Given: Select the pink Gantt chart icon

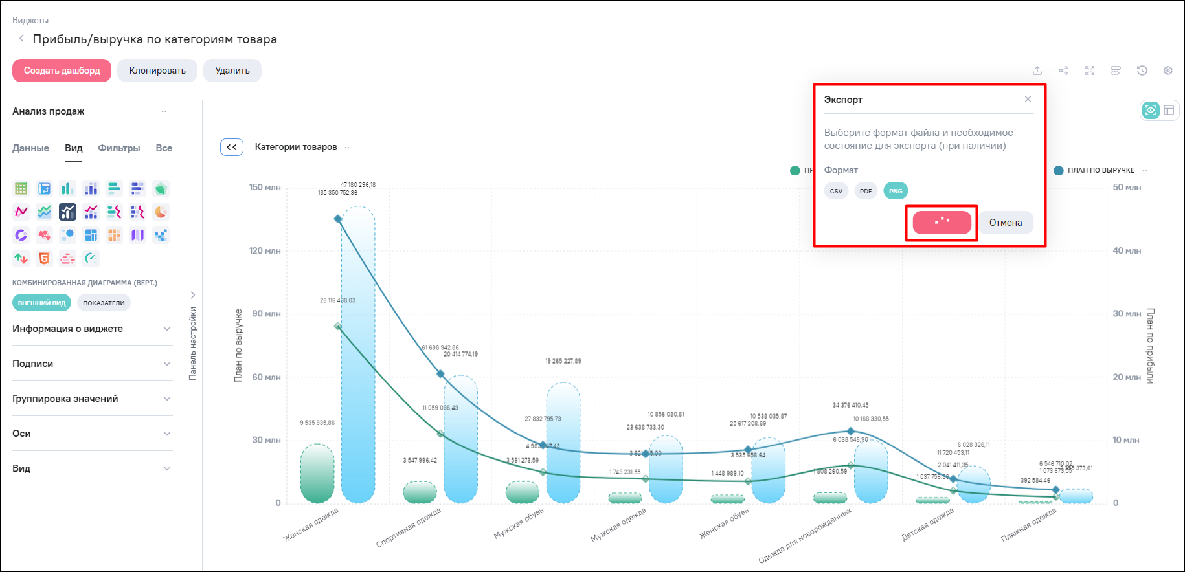Looking at the screenshot, I should click(67, 258).
